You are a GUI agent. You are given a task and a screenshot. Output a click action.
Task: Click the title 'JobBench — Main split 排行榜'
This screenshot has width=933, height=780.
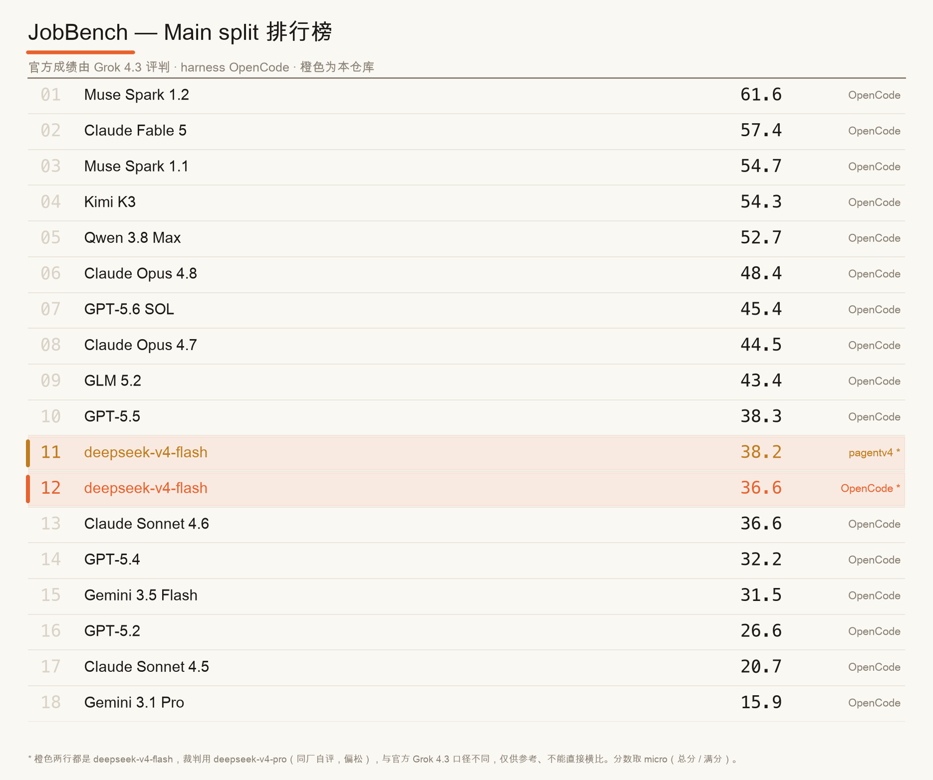(x=180, y=32)
